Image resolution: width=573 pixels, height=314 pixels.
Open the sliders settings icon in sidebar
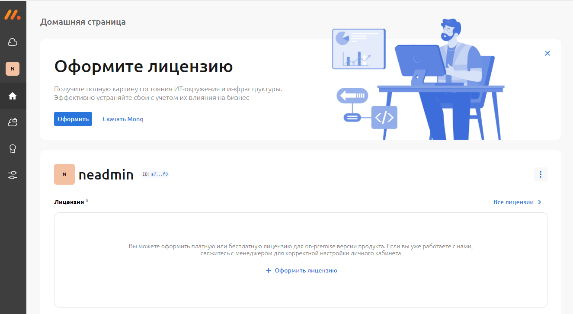pos(13,175)
